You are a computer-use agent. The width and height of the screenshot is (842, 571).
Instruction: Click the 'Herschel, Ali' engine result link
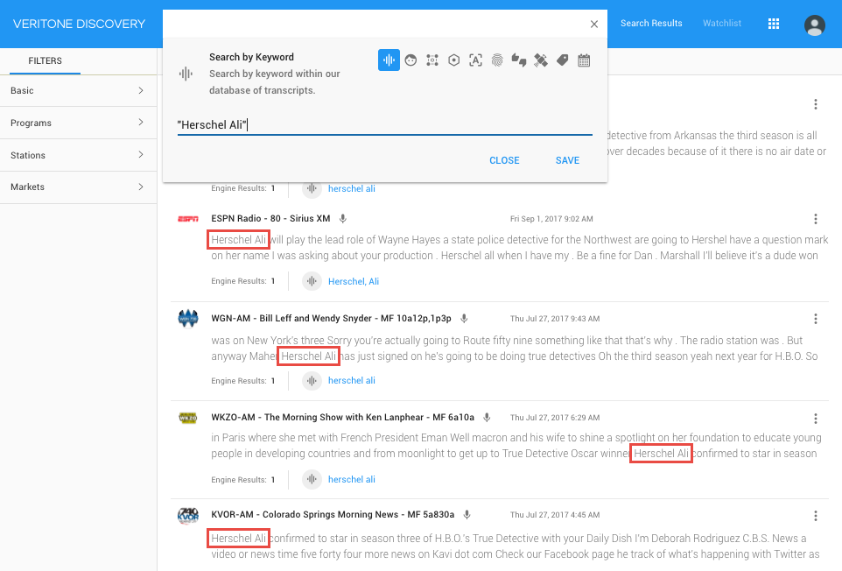point(354,281)
